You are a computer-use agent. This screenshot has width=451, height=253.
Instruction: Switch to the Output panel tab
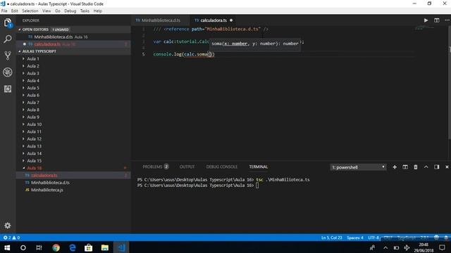(187, 167)
